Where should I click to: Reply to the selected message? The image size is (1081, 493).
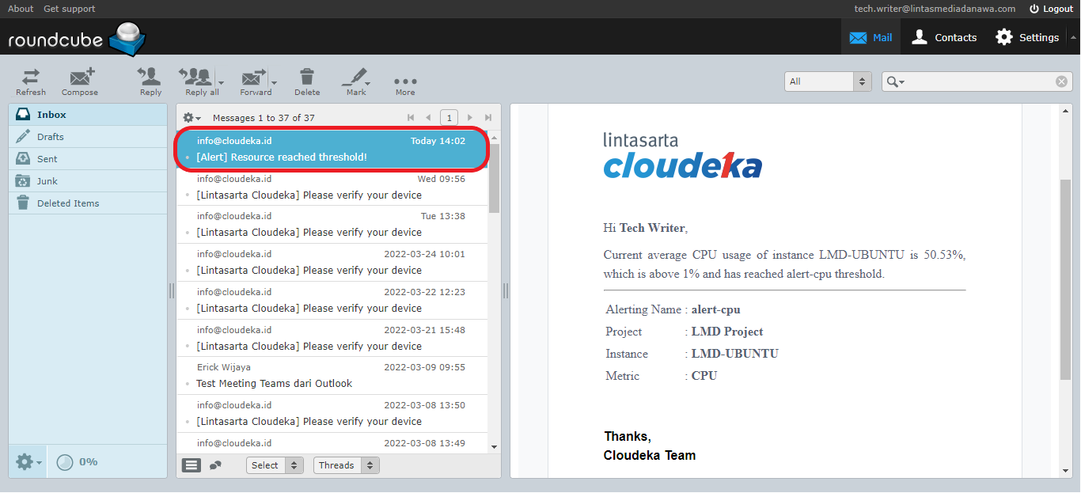coord(150,81)
